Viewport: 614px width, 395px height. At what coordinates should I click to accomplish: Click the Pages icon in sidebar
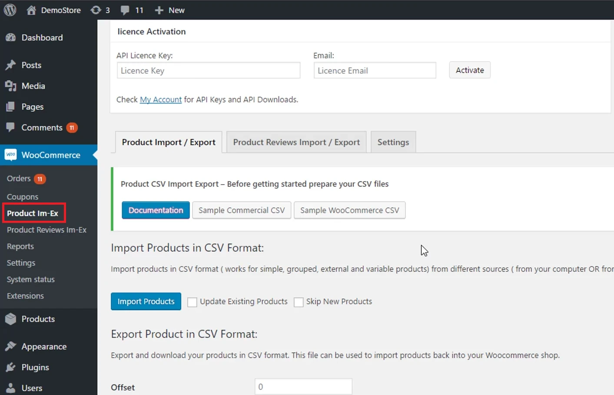11,106
